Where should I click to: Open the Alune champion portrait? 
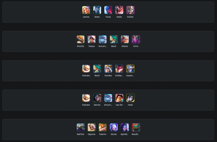tap(114, 127)
